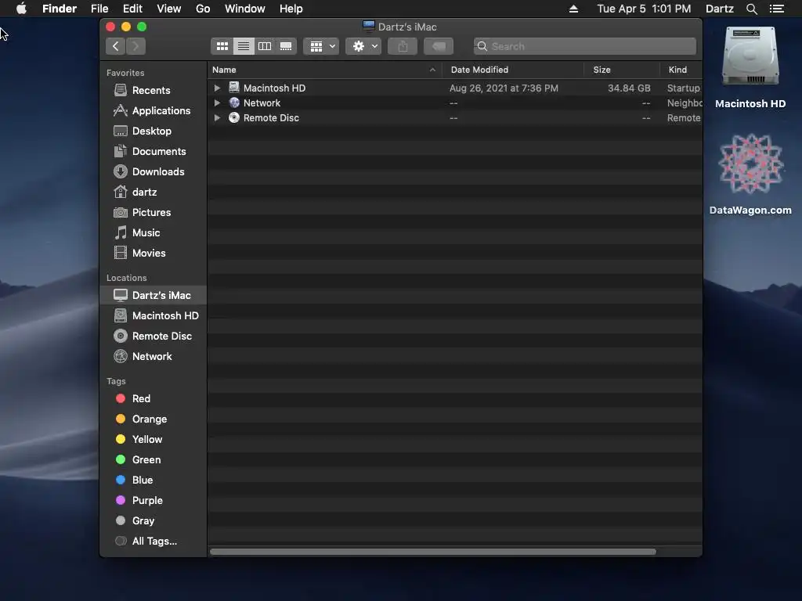Viewport: 802px width, 601px height.
Task: Show All Tags in sidebar
Action: click(x=153, y=542)
